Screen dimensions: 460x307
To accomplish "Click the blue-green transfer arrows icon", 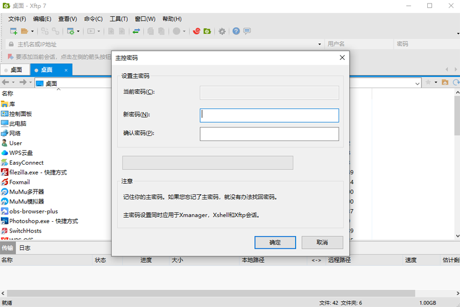I will (x=136, y=31).
